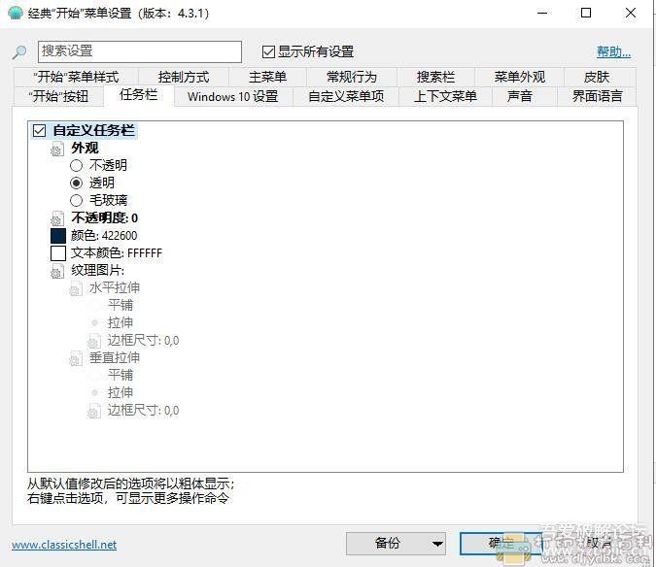
Task: Maximize the settings window
Action: 586,13
